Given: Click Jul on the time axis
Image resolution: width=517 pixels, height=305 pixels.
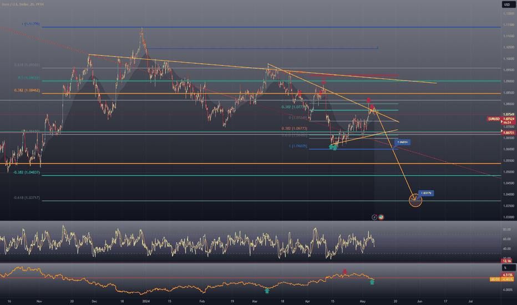Looking at the screenshot, I should (x=470, y=301).
